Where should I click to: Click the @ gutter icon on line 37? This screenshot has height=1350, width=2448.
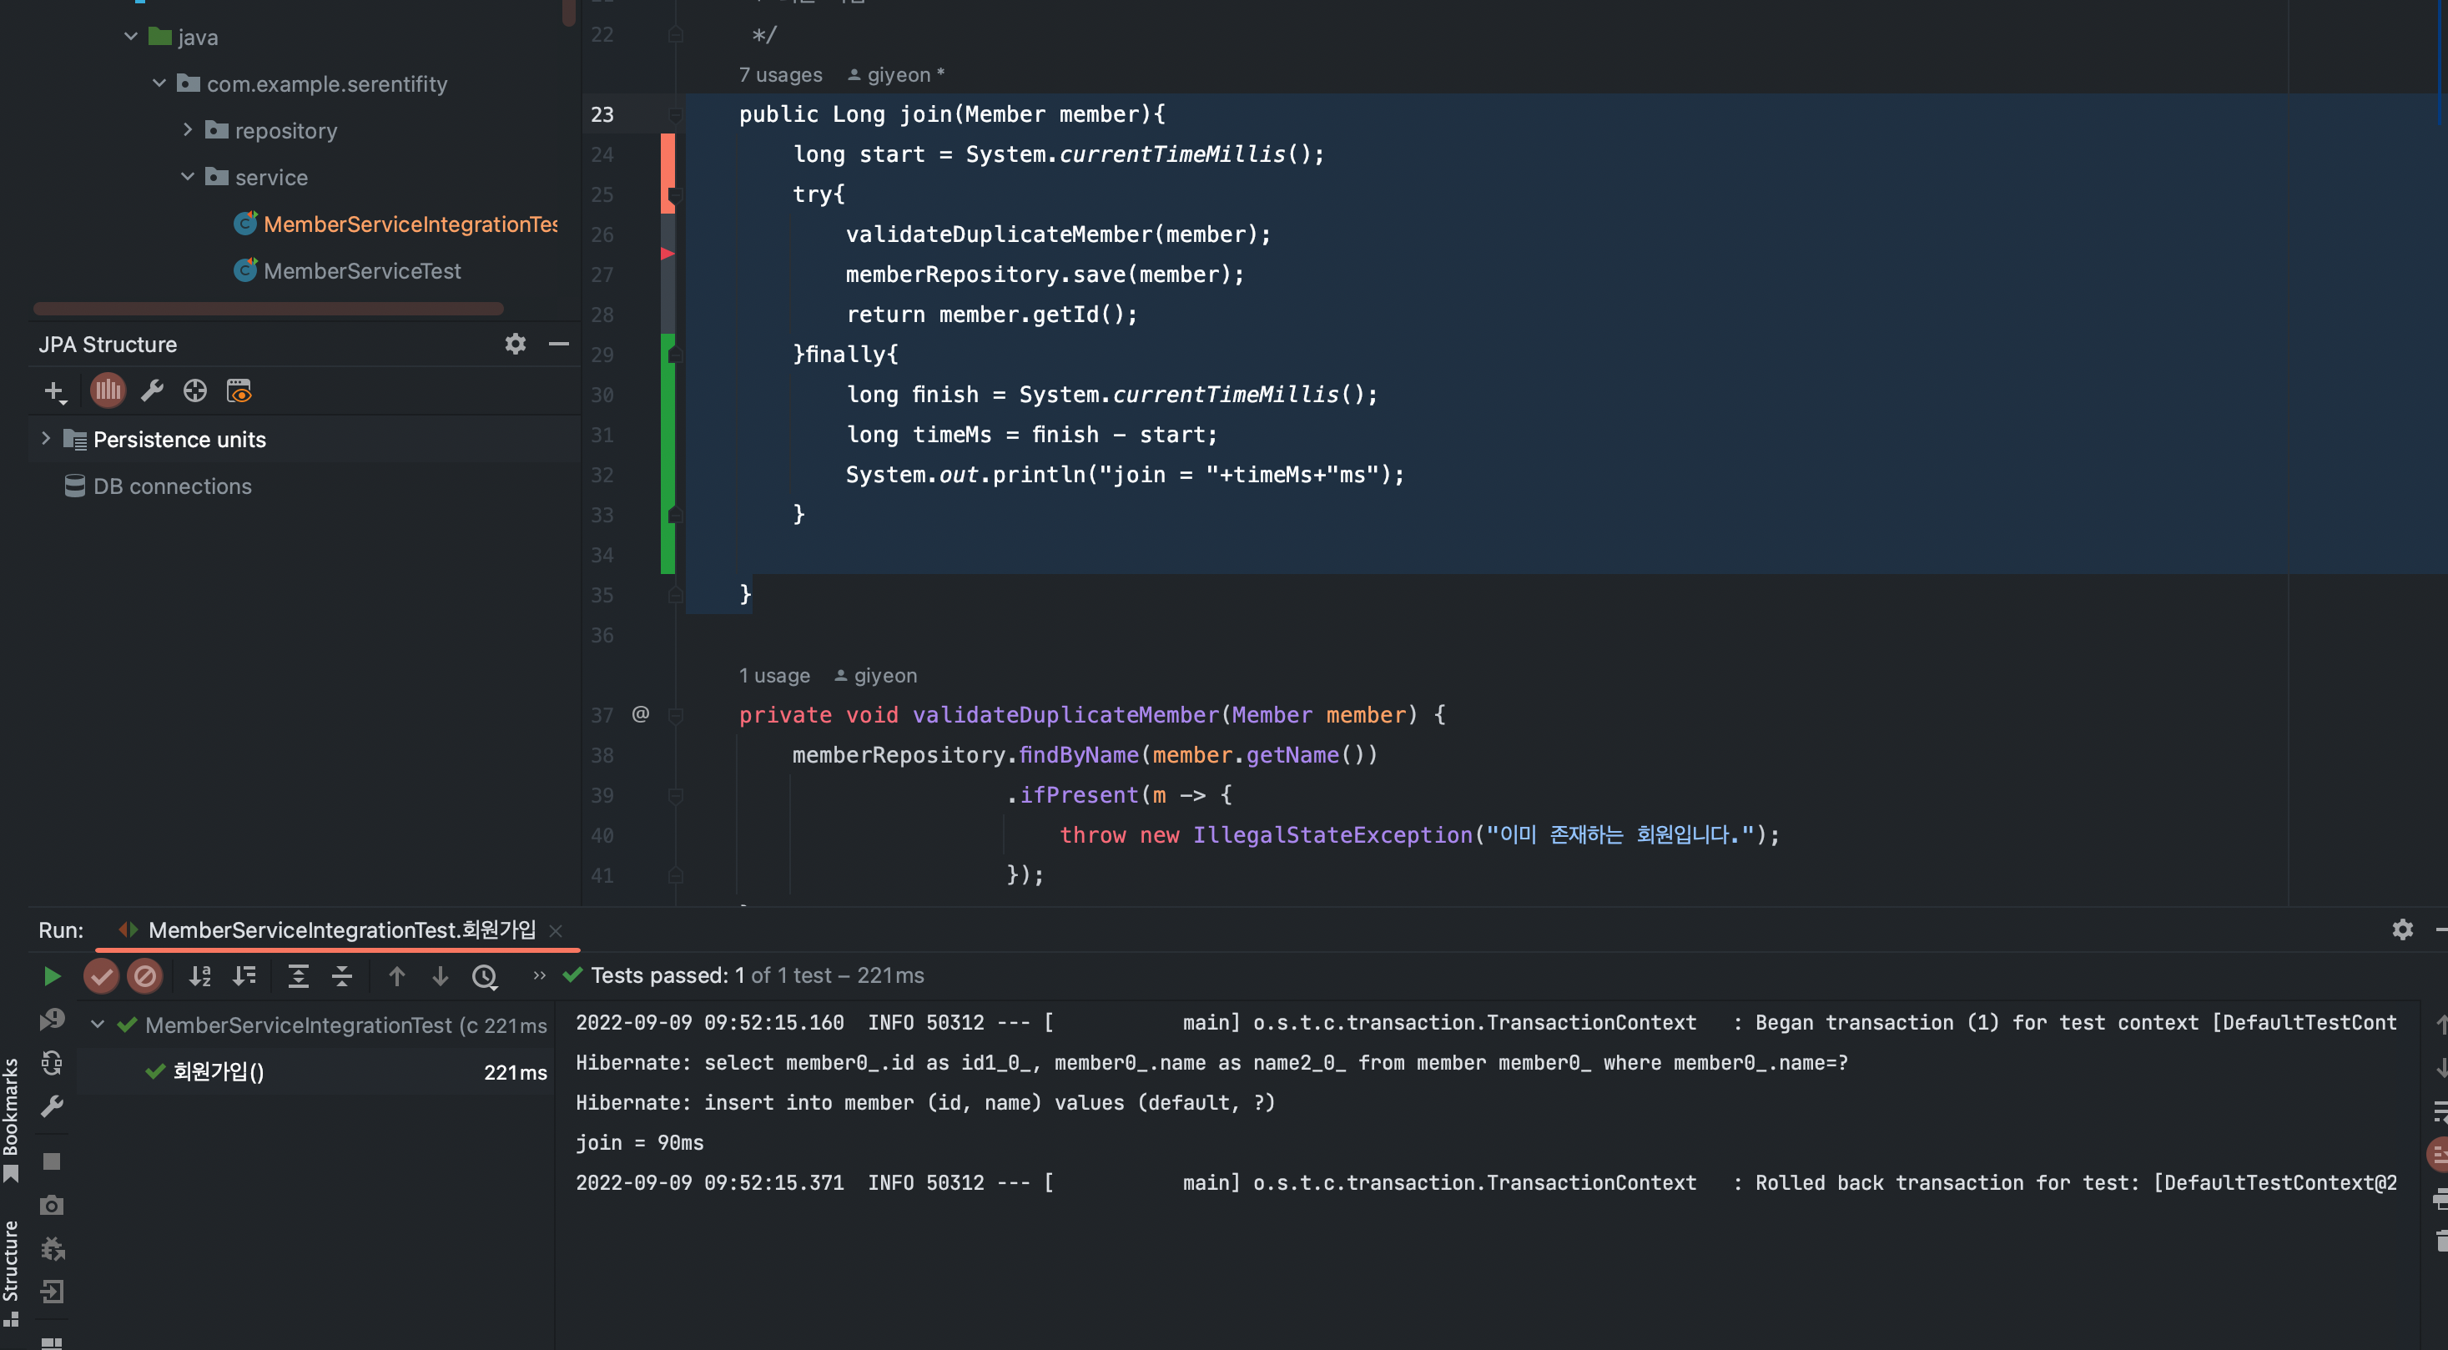click(x=641, y=713)
